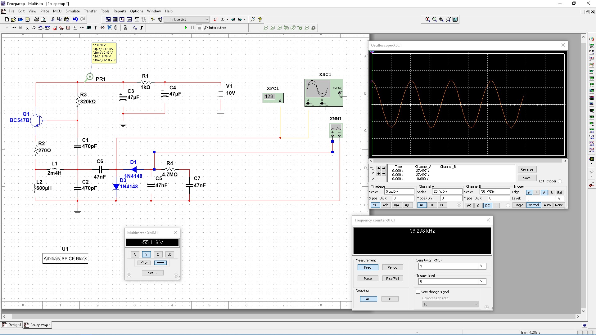Click the Zoom In magnifier icon
The height and width of the screenshot is (335, 596).
click(427, 20)
